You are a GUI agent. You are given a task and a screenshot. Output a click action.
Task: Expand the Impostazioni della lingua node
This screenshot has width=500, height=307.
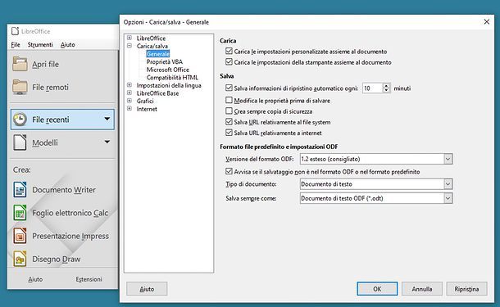pyautogui.click(x=130, y=85)
